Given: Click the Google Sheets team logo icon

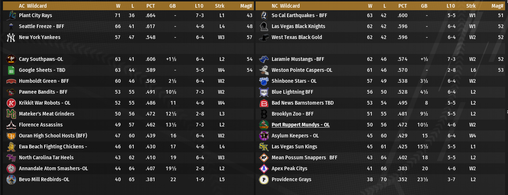Looking at the screenshot, I should point(11,70).
